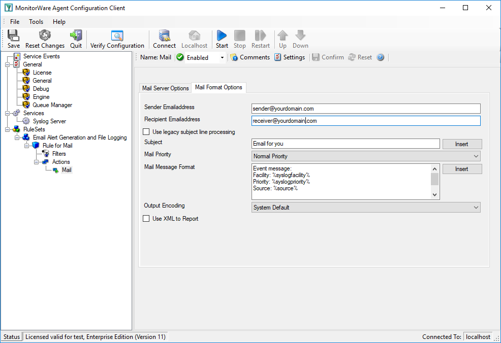
Task: Select the Actions node in the tree
Action: (x=61, y=162)
